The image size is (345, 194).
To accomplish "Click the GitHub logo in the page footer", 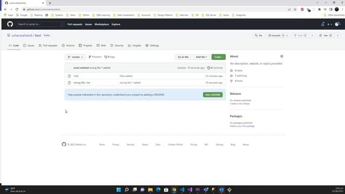I will pyautogui.click(x=64, y=144).
